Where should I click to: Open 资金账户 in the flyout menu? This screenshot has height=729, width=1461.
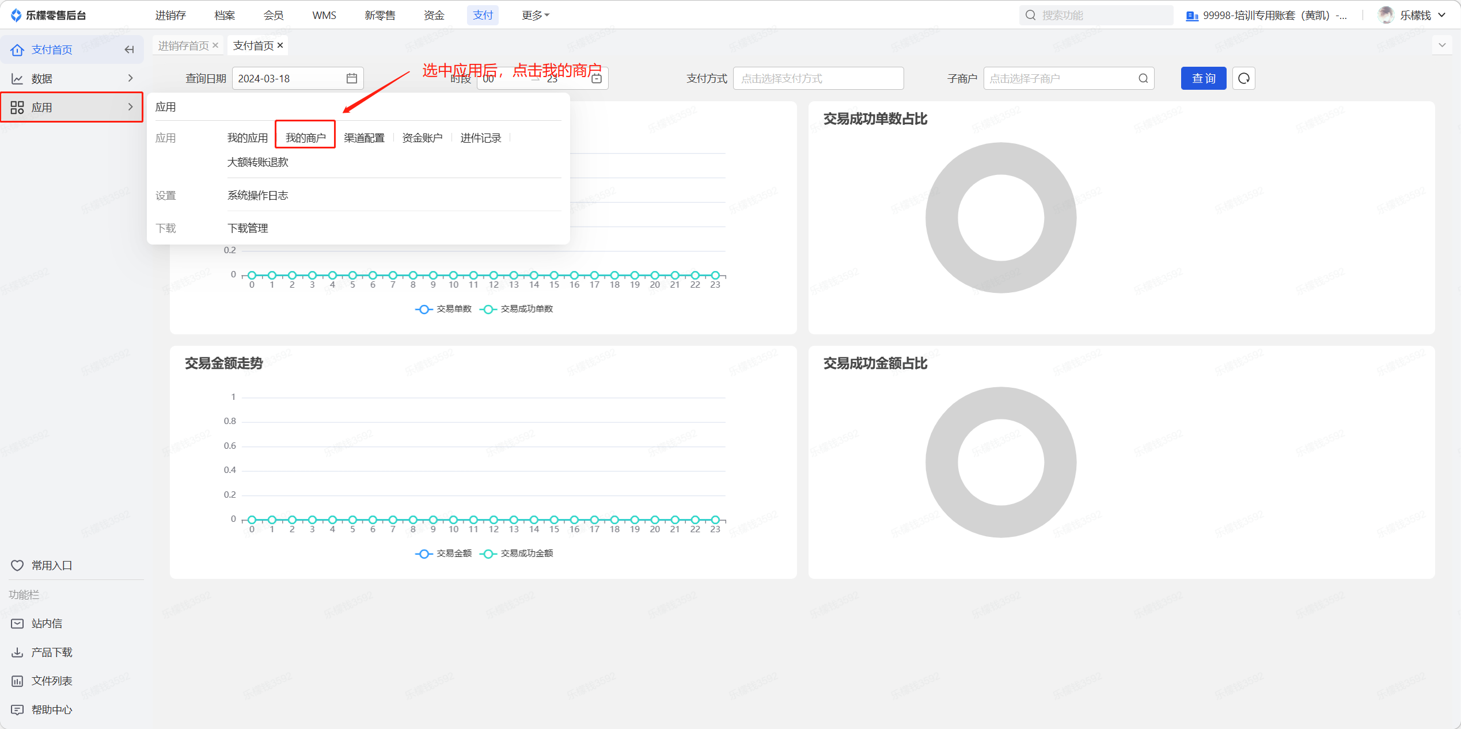point(422,138)
